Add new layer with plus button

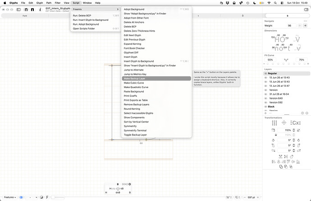tap(265, 113)
